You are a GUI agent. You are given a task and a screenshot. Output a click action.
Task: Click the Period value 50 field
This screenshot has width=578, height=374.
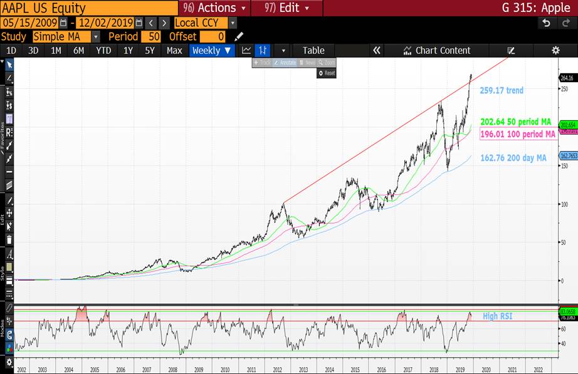(150, 37)
